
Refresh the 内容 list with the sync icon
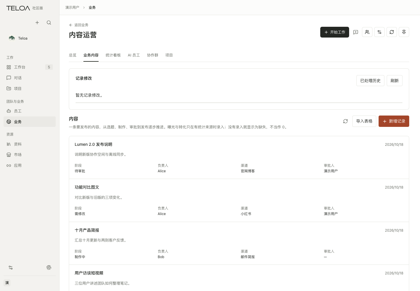click(x=345, y=121)
